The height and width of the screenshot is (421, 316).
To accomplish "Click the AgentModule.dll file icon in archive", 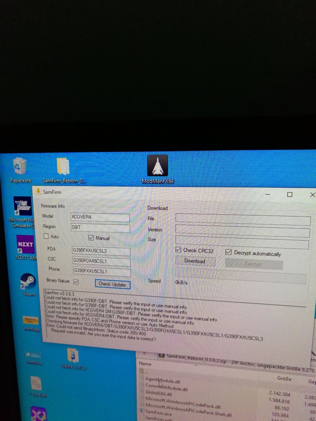I will click(142, 378).
